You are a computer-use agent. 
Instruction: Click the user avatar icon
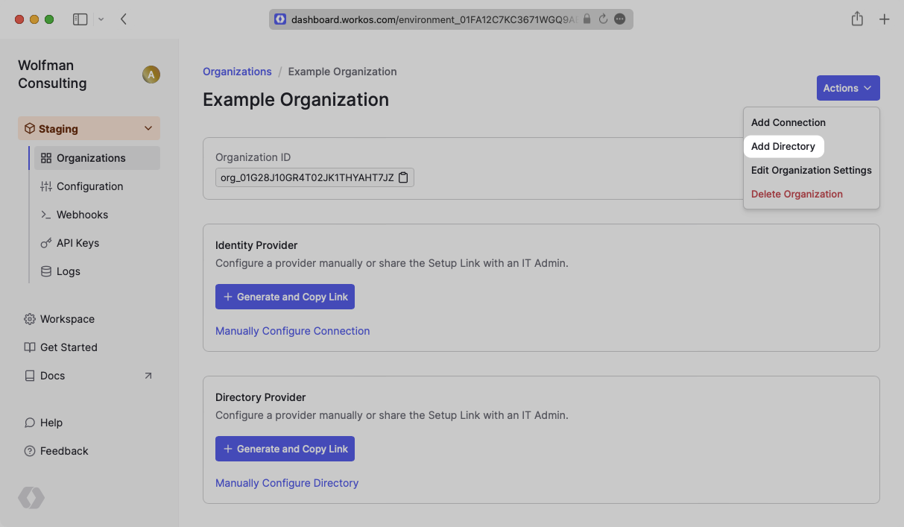151,75
